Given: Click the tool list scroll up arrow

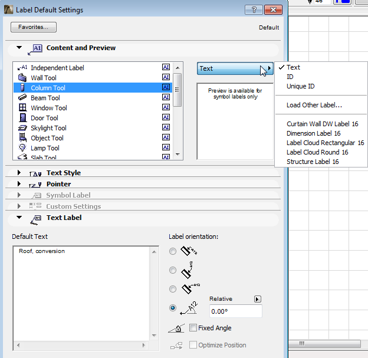Looking at the screenshot, I should pos(178,68).
